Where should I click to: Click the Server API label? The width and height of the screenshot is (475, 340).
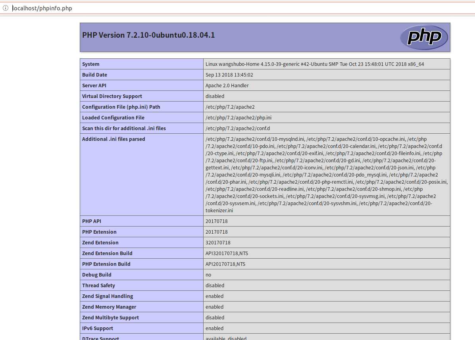point(94,86)
